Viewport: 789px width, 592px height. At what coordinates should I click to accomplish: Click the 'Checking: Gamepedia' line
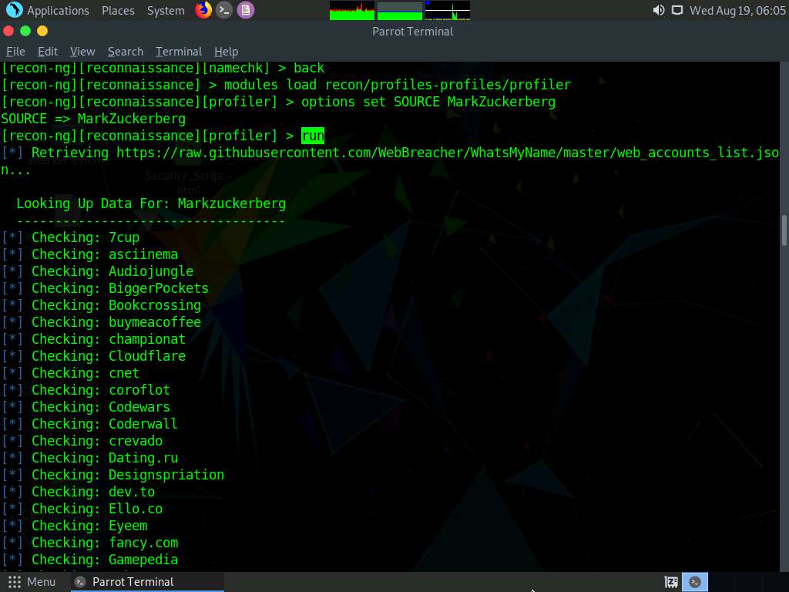tap(89, 560)
